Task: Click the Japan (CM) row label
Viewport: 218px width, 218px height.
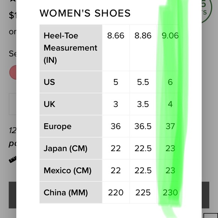Action: coord(65,148)
